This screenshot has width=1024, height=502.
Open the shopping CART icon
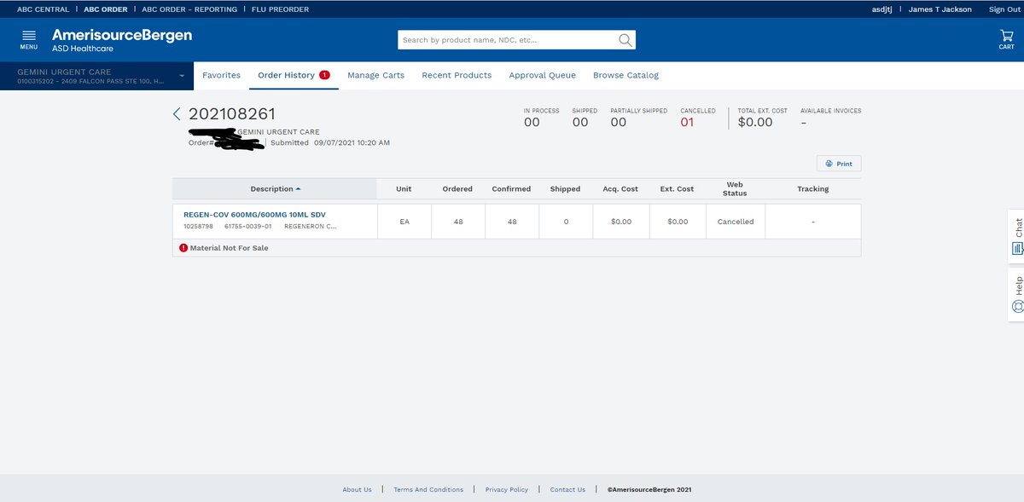point(1006,35)
